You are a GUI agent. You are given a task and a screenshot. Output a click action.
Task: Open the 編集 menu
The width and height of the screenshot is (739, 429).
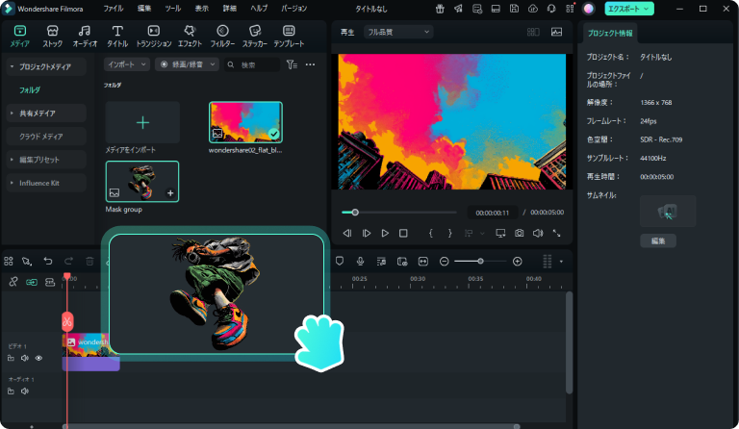click(144, 9)
